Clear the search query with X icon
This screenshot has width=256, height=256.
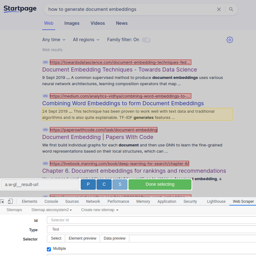(x=219, y=9)
